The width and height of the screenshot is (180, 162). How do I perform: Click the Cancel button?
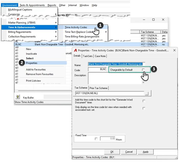(129, 152)
